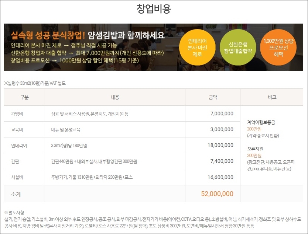Click the 간판 row label

(x=15, y=161)
